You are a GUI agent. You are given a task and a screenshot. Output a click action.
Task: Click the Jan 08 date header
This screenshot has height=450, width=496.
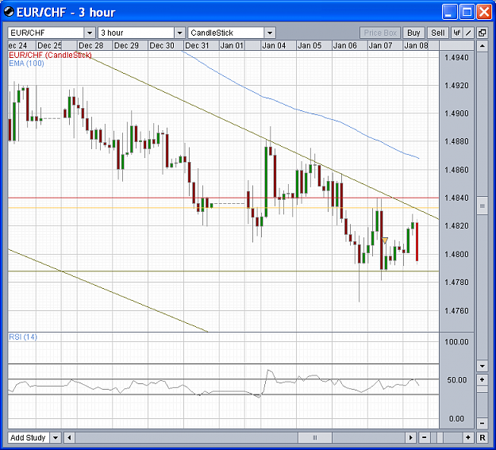point(416,45)
